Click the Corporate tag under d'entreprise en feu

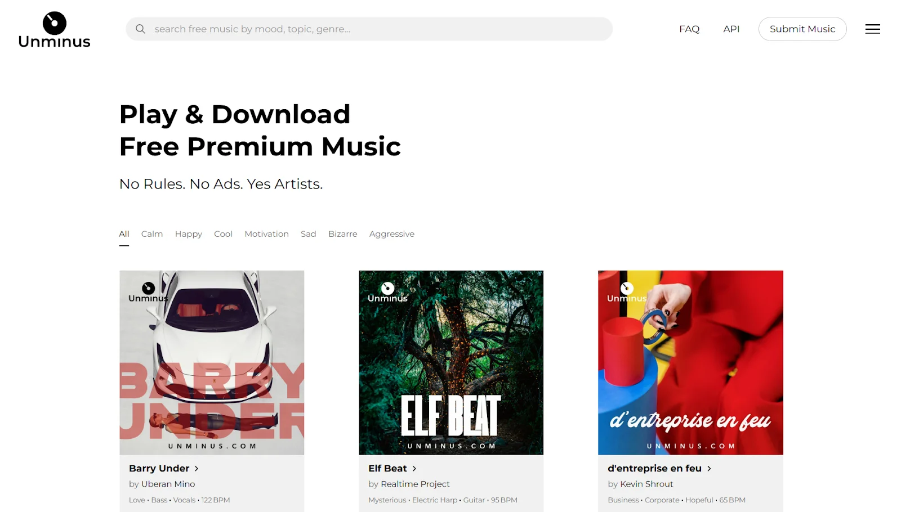(x=662, y=500)
